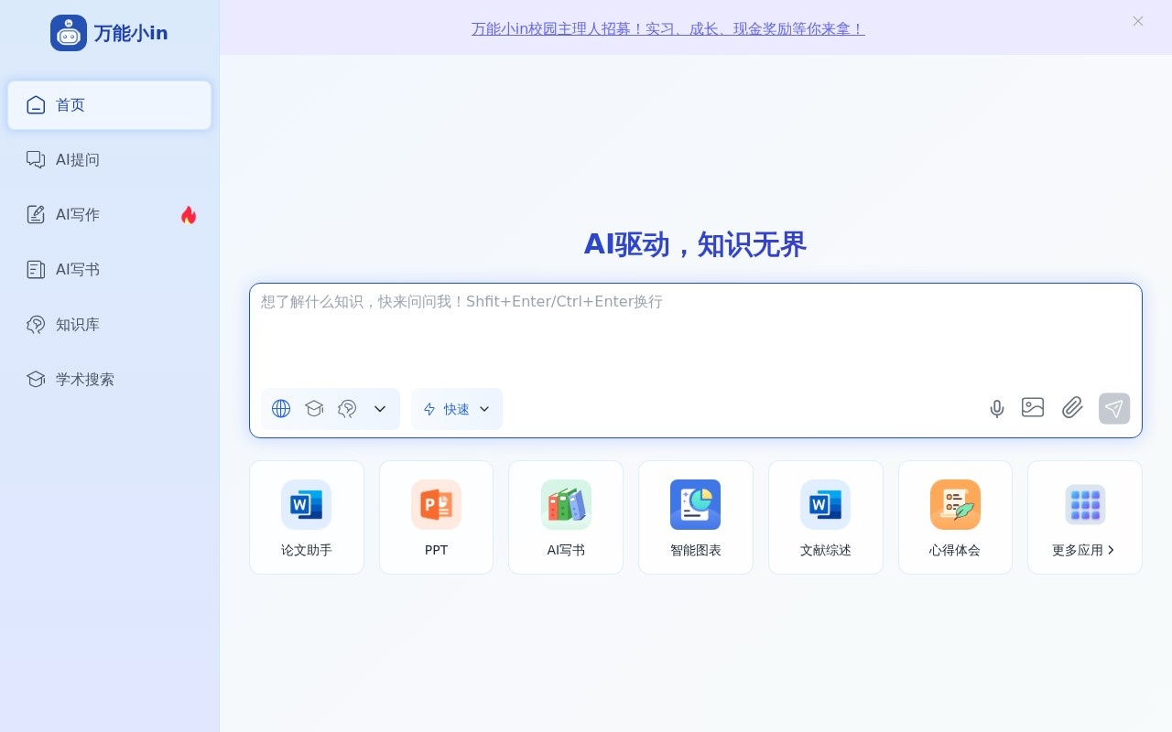
Task: Open the AI写作 menu item
Action: click(x=109, y=215)
